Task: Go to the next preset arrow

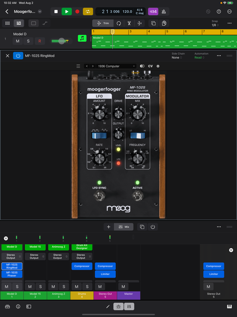Action: coord(92,66)
